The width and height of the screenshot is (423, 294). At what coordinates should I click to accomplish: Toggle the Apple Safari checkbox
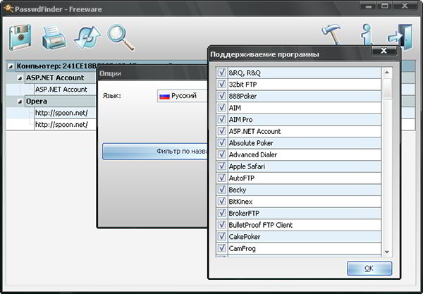[x=221, y=166]
